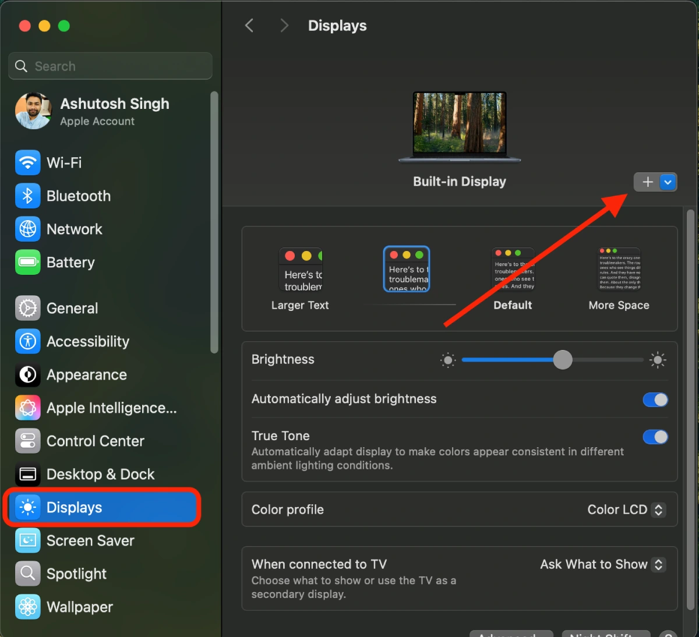The height and width of the screenshot is (637, 699).
Task: Click the Displays sun icon in sidebar
Action: tap(28, 507)
